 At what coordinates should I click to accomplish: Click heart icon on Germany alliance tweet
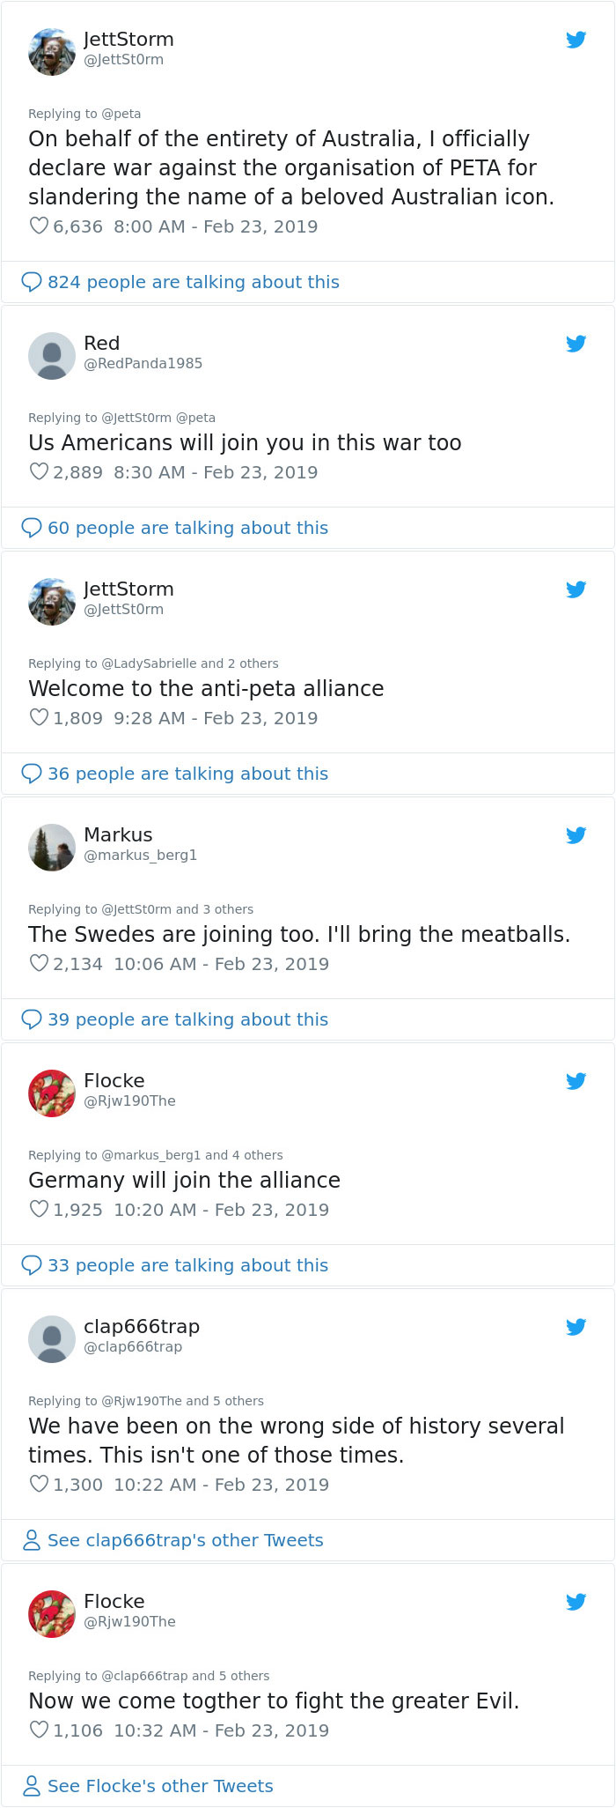39,1210
